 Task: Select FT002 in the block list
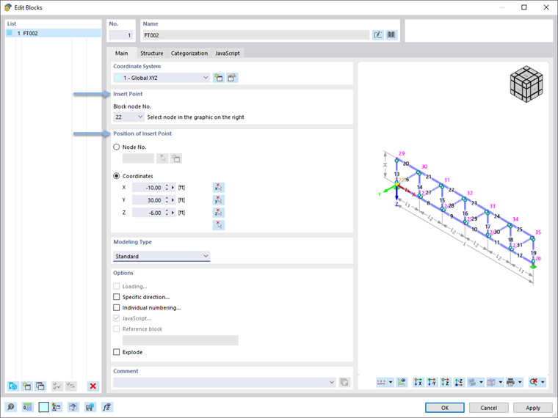click(x=54, y=33)
